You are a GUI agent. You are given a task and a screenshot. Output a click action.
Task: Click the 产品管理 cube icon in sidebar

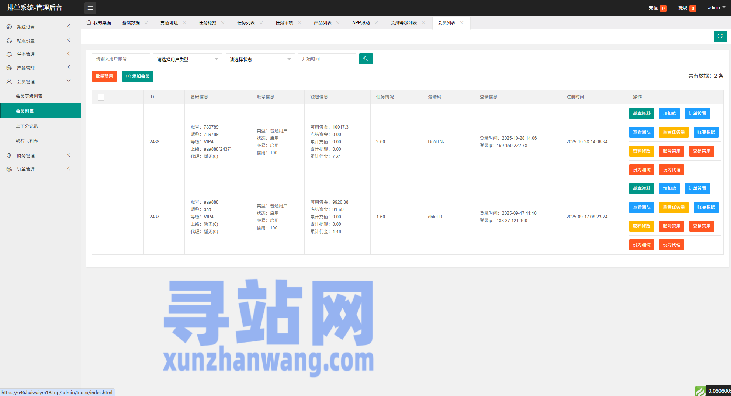pos(9,68)
